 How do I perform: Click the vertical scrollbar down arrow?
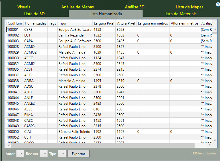pyautogui.click(x=214, y=140)
